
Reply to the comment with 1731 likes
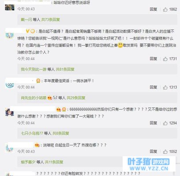coord(154,59)
